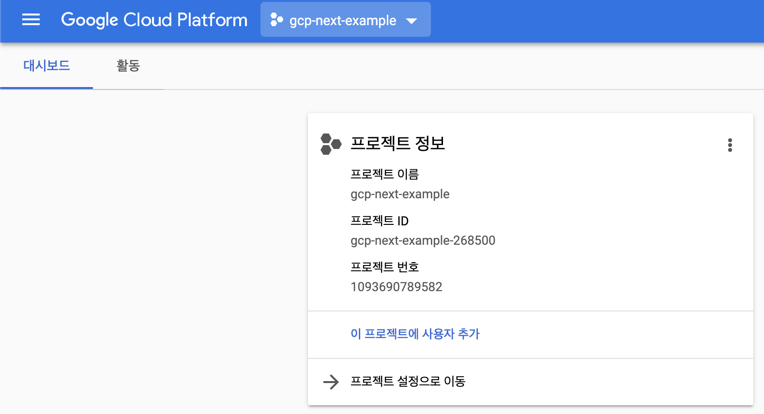The width and height of the screenshot is (764, 414).
Task: Click the 프로젝트 ID label
Action: pyautogui.click(x=380, y=221)
